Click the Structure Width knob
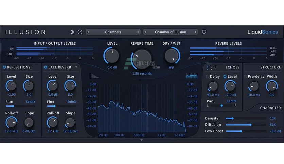Viewport: 284px width, 164px height. (272, 86)
